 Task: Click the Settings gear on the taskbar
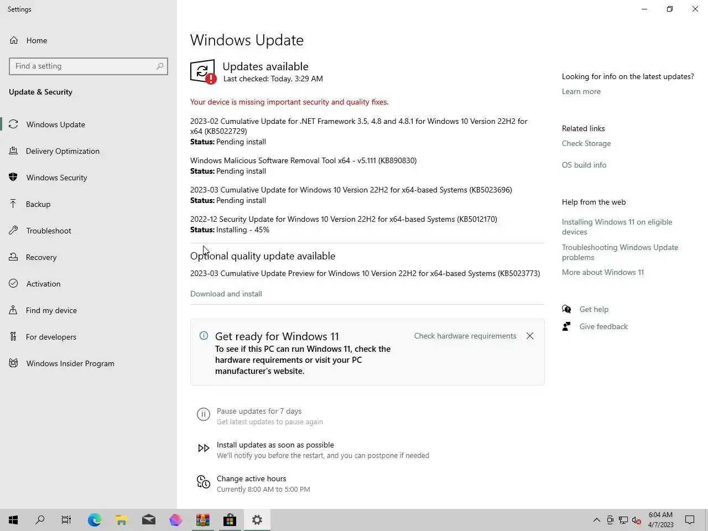coord(257,520)
